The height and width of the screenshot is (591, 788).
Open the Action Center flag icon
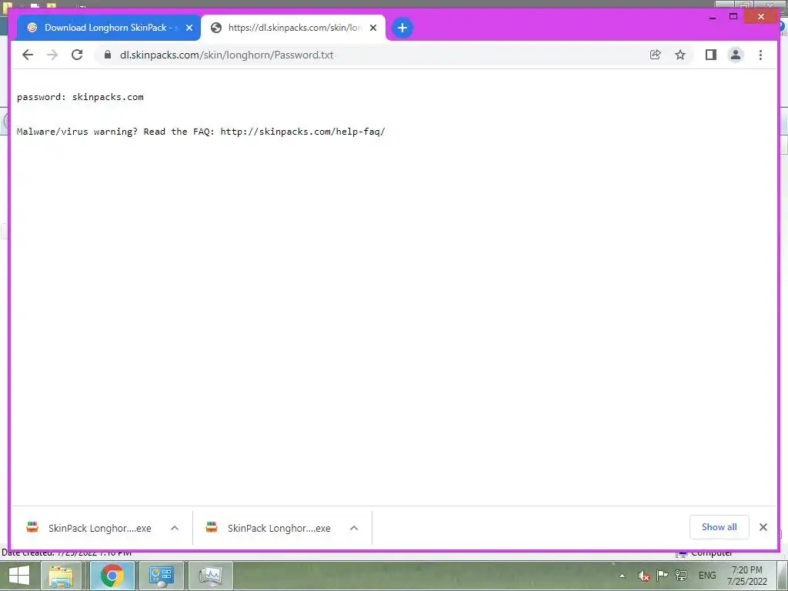point(663,576)
